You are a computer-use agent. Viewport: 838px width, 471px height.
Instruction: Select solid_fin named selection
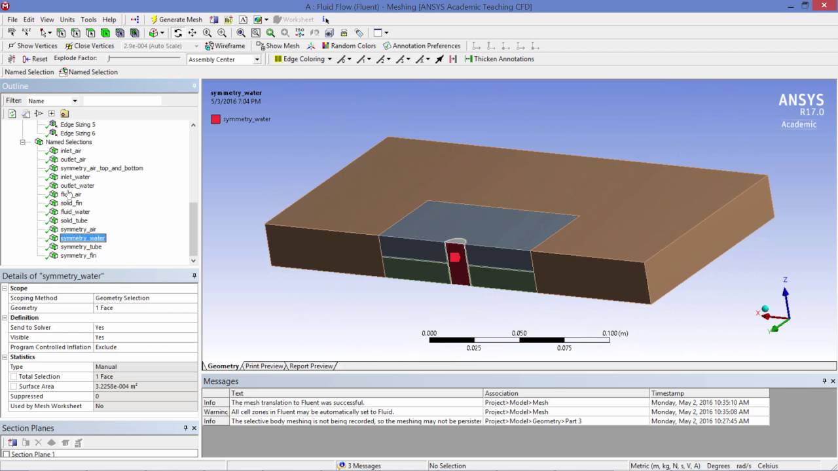click(71, 203)
